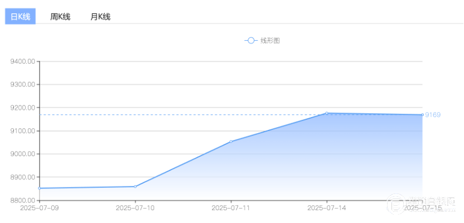Select the 月K线 tab

tap(100, 17)
